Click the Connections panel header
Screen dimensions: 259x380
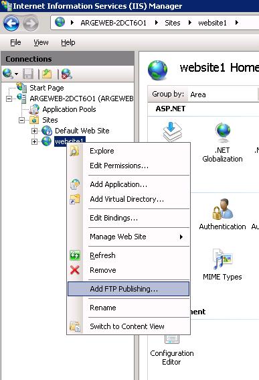[68, 59]
